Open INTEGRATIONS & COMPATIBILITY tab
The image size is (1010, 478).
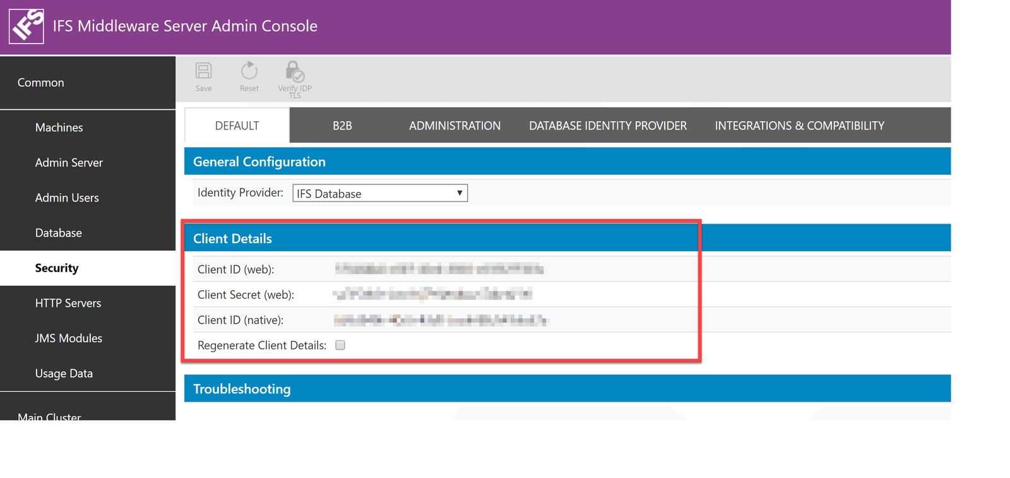(799, 126)
